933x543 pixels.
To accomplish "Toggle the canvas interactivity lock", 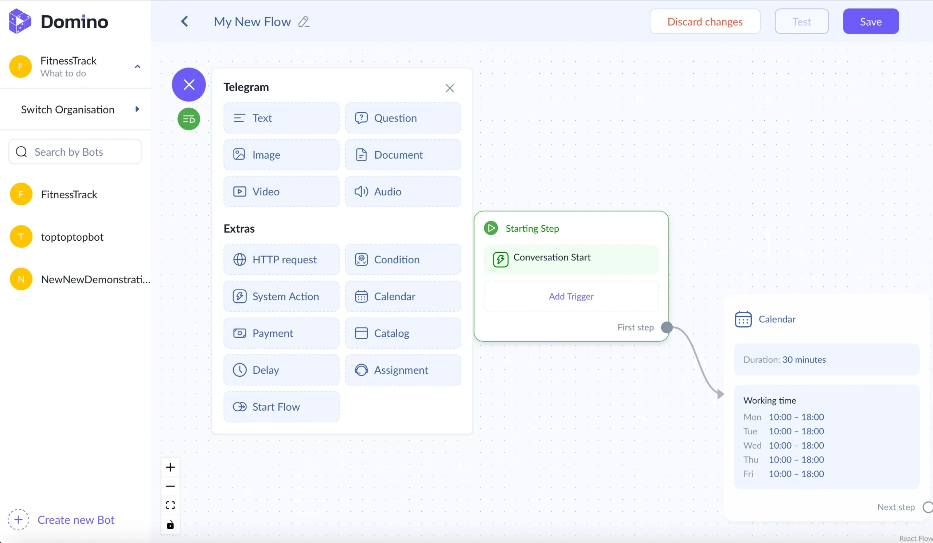I will [170, 524].
